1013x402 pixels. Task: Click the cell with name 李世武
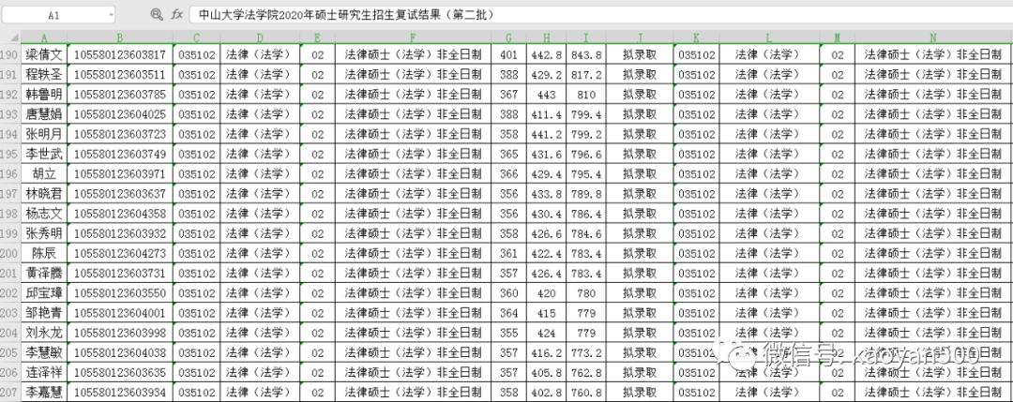(45, 155)
